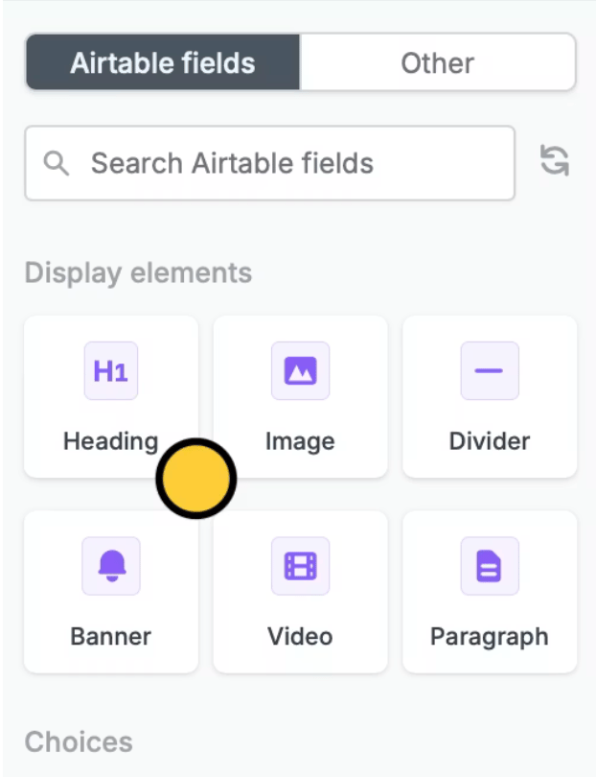
Task: Focus the Search Airtable fields box
Action: (x=270, y=163)
